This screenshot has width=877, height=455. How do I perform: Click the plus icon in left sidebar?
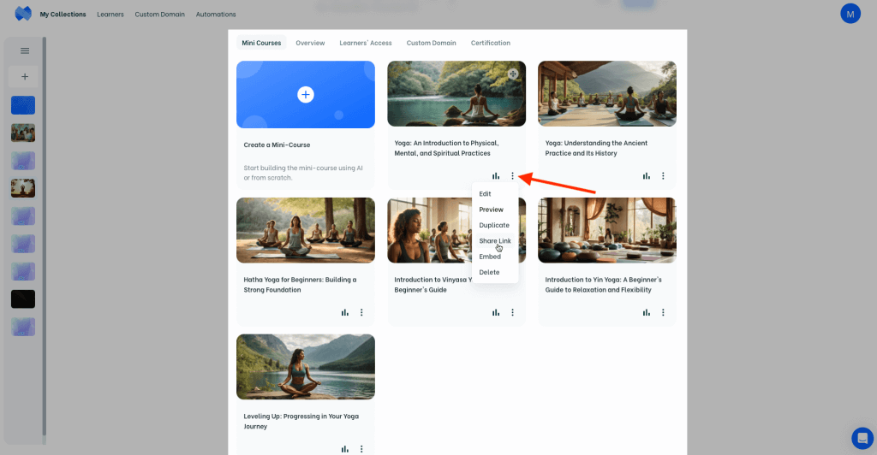[25, 77]
